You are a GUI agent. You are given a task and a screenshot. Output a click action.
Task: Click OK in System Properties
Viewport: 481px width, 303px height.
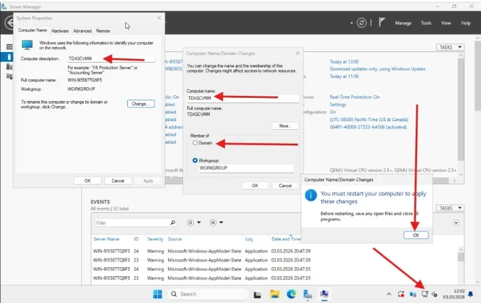pyautogui.click(x=88, y=181)
